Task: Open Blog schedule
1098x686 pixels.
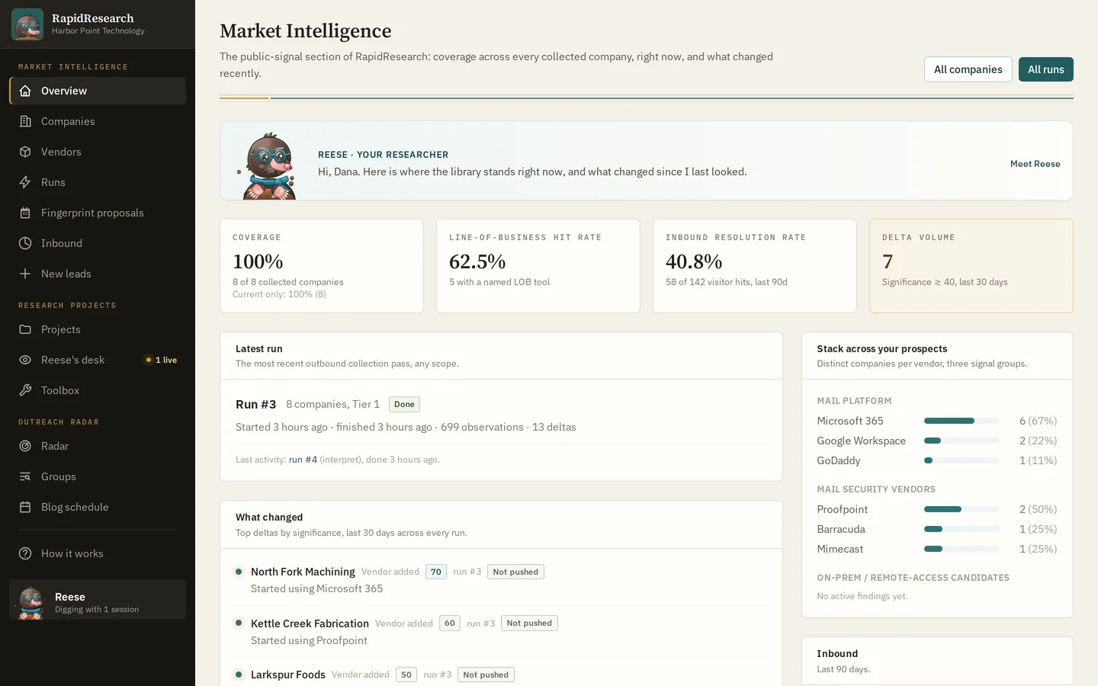Action: [x=98, y=507]
